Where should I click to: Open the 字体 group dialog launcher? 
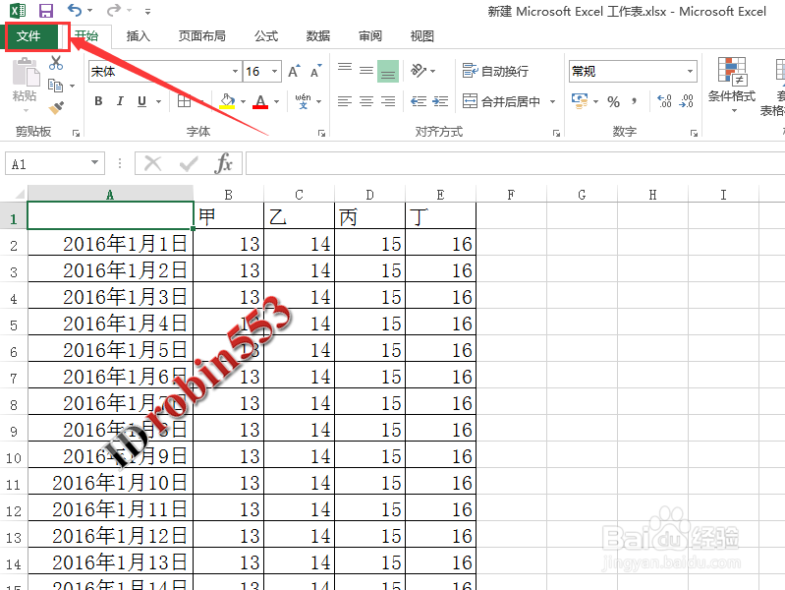(x=321, y=133)
